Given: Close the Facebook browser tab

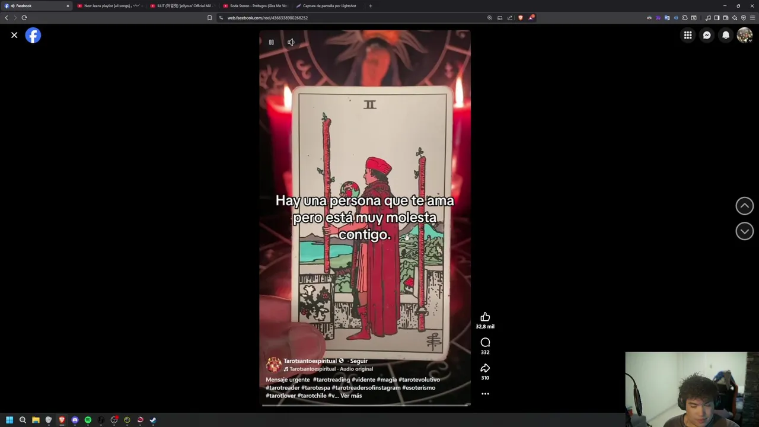Looking at the screenshot, I should (x=68, y=6).
